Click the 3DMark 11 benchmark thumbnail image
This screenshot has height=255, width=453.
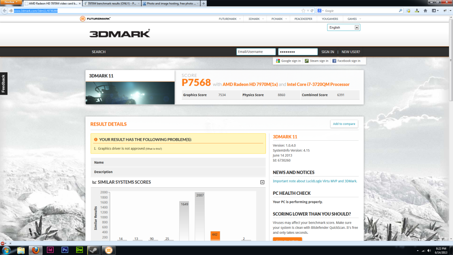coord(130,93)
